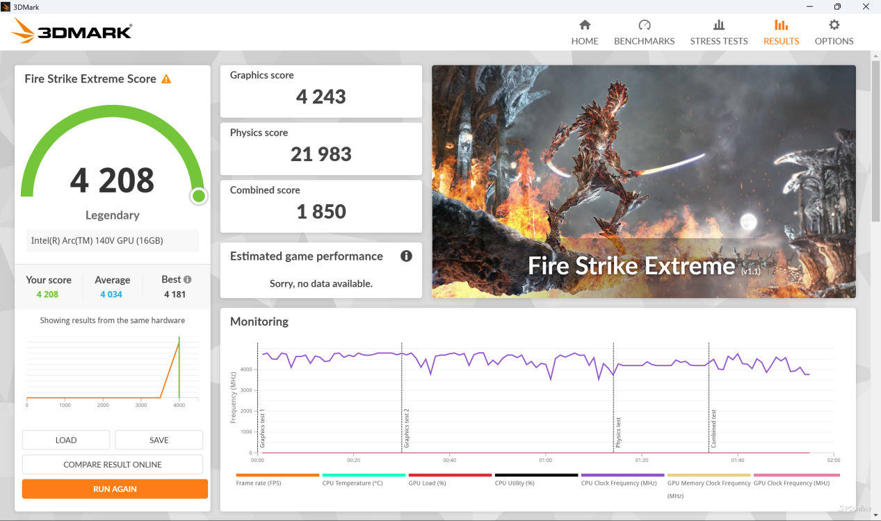Screen dimensions: 881x521
Task: Click the SAVE button
Action: click(x=159, y=440)
